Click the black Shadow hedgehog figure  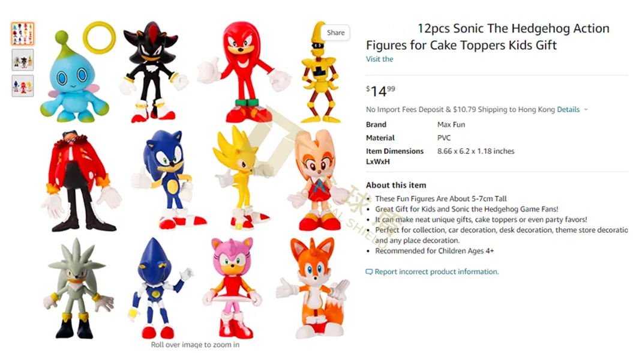(x=152, y=72)
